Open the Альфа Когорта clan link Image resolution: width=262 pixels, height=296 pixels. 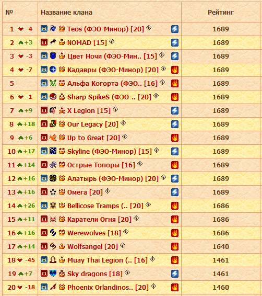pyautogui.click(x=112, y=84)
